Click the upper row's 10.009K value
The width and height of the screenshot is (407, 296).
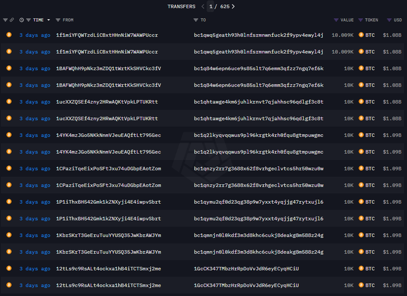point(342,35)
